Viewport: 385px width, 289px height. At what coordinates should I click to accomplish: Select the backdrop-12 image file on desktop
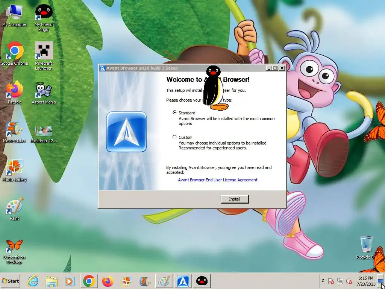pyautogui.click(x=44, y=134)
